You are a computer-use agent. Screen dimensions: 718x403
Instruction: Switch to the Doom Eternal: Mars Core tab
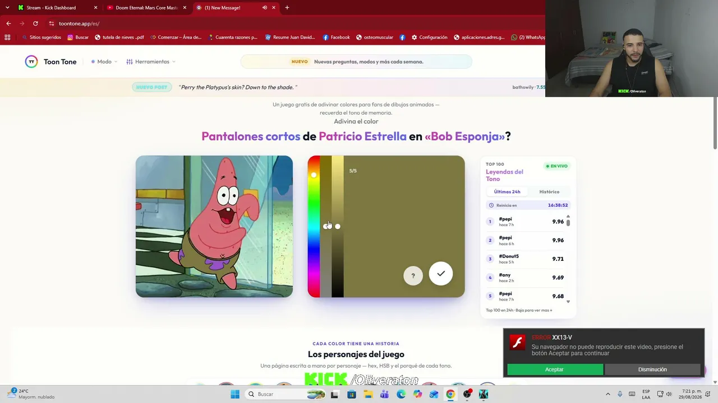(x=147, y=8)
